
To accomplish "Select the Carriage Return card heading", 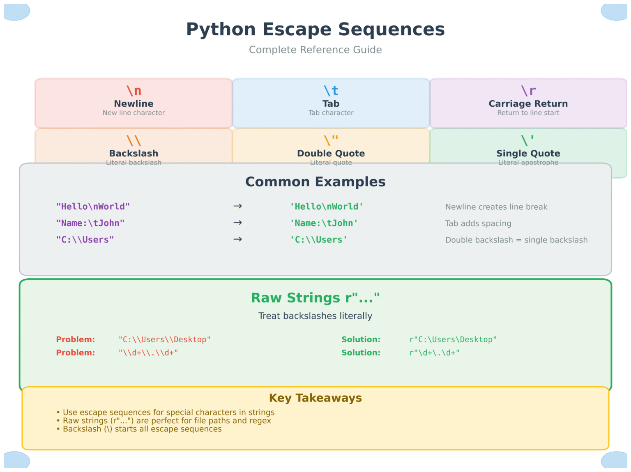I will point(528,104).
